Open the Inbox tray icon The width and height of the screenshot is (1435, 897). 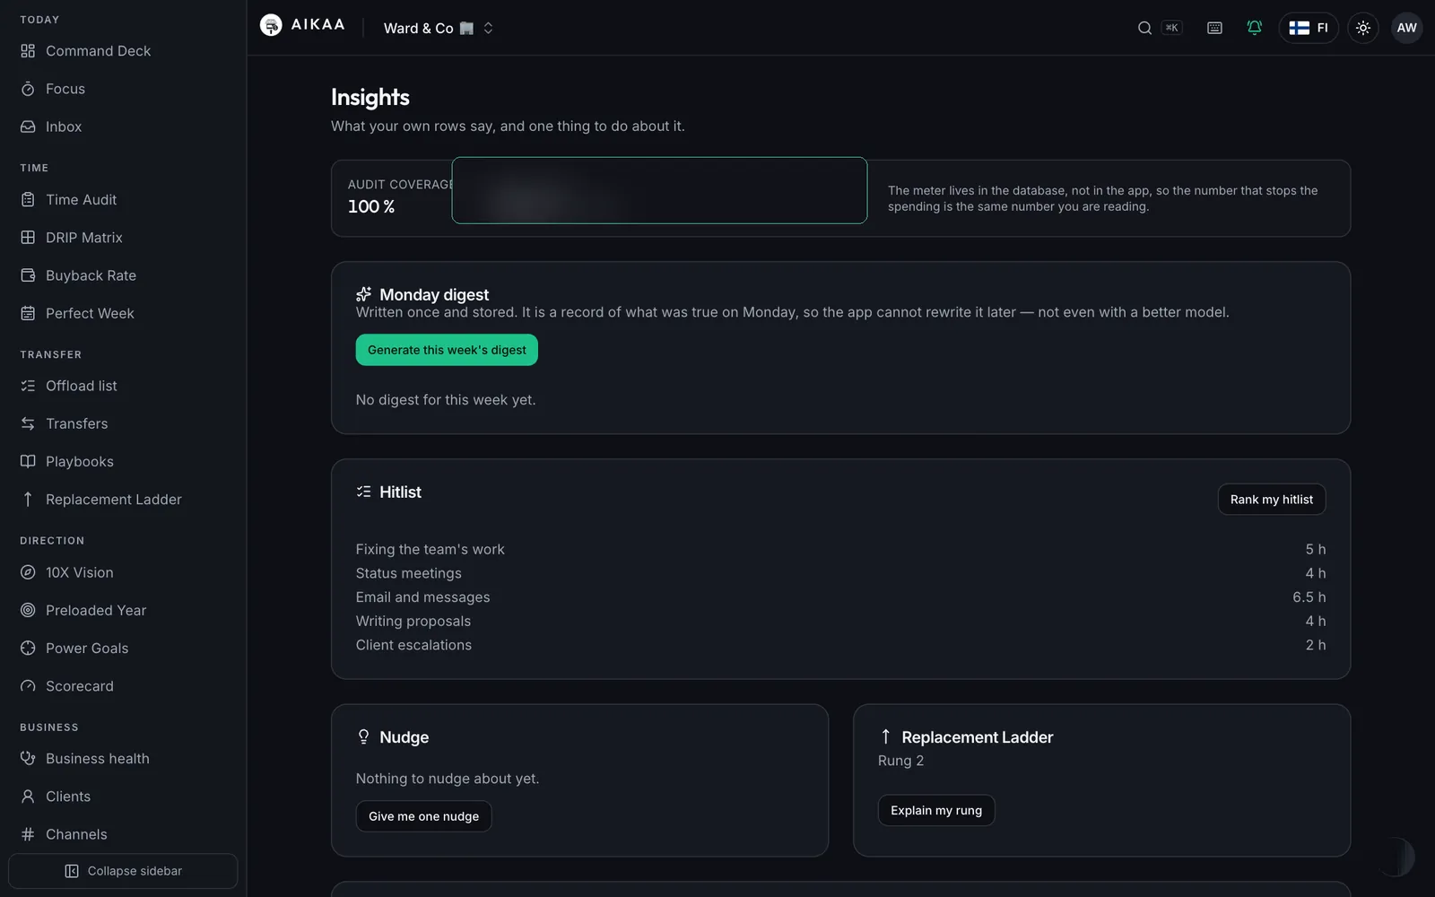pyautogui.click(x=28, y=126)
